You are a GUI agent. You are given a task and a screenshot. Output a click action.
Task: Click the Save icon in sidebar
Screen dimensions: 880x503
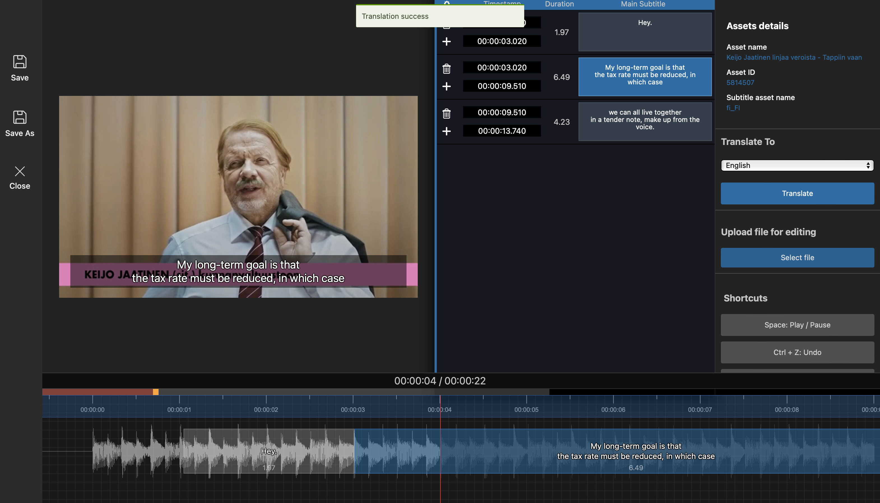pos(20,62)
